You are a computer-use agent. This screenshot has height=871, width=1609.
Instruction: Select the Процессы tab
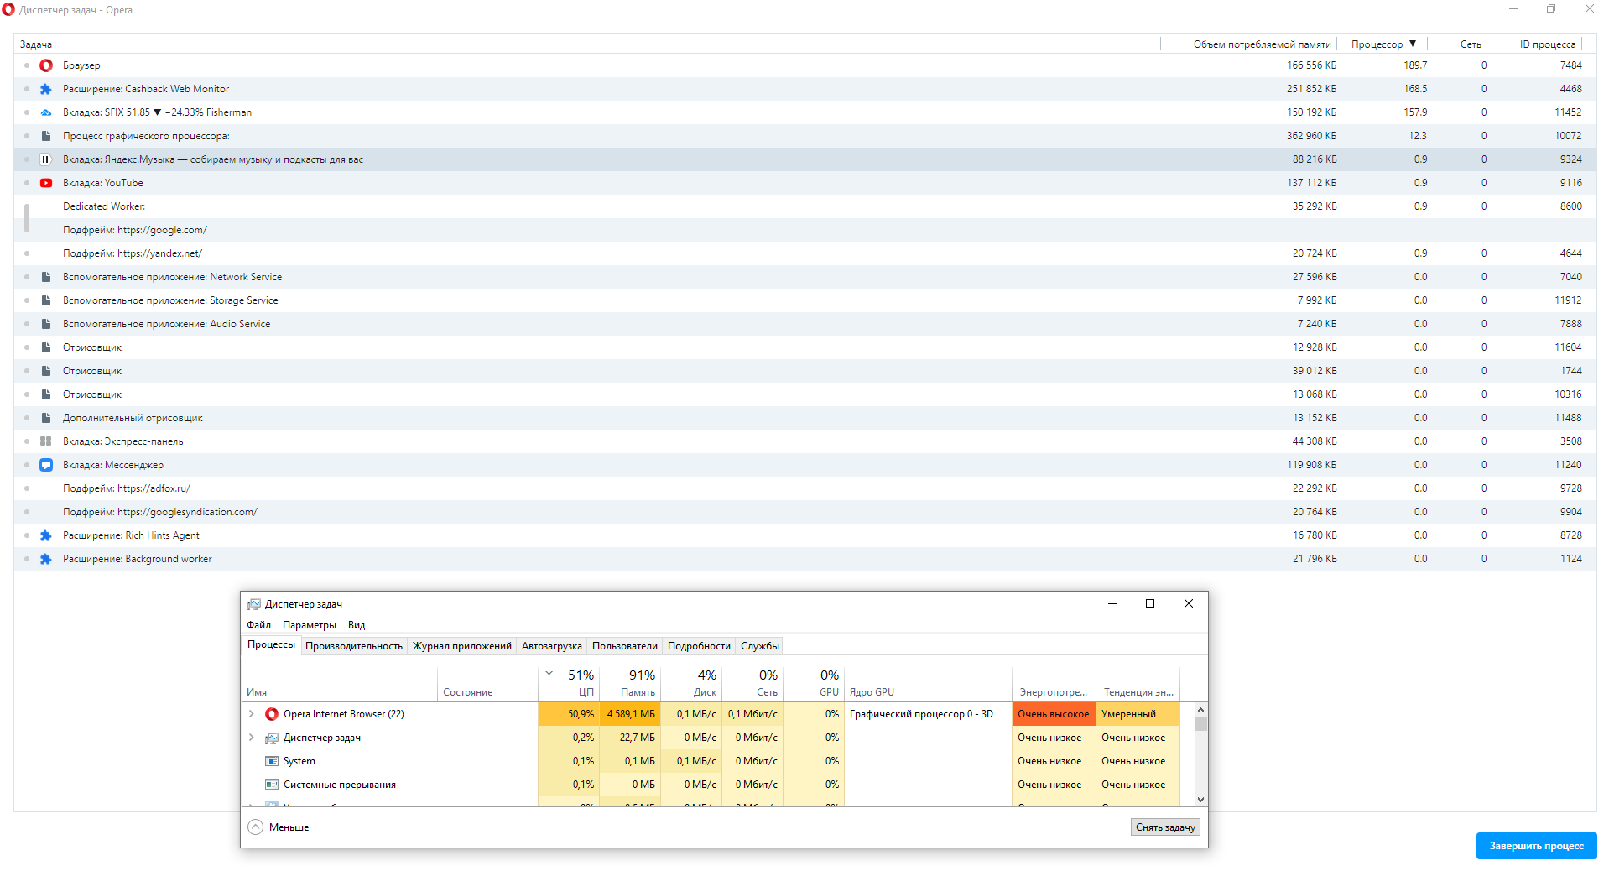[x=271, y=644]
